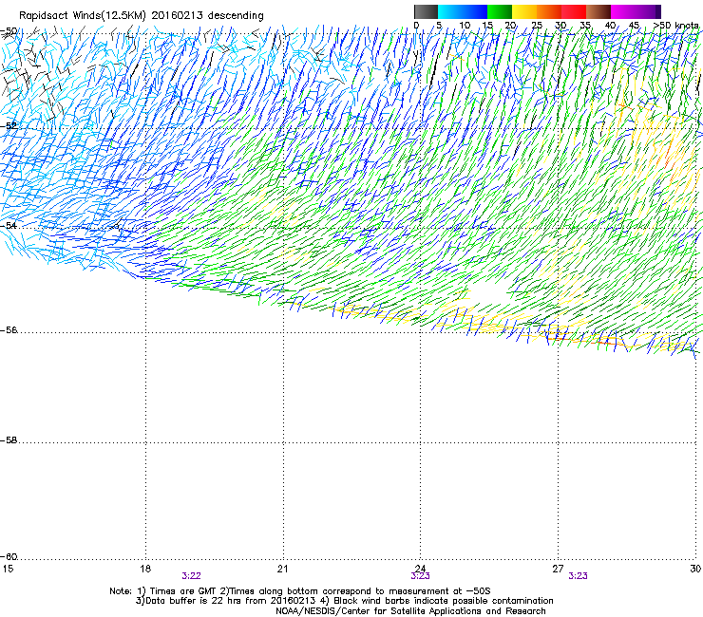Viewport: 703px width, 617px height.
Task: Pick the red 30-35 knots legend swatch
Action: pos(574,11)
